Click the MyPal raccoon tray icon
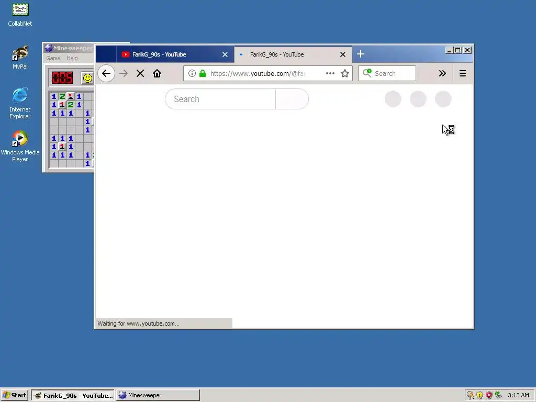This screenshot has height=402, width=536. (471, 395)
